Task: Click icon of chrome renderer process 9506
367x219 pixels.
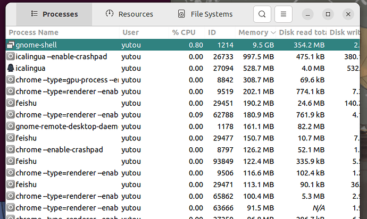Action: [x=11, y=173]
